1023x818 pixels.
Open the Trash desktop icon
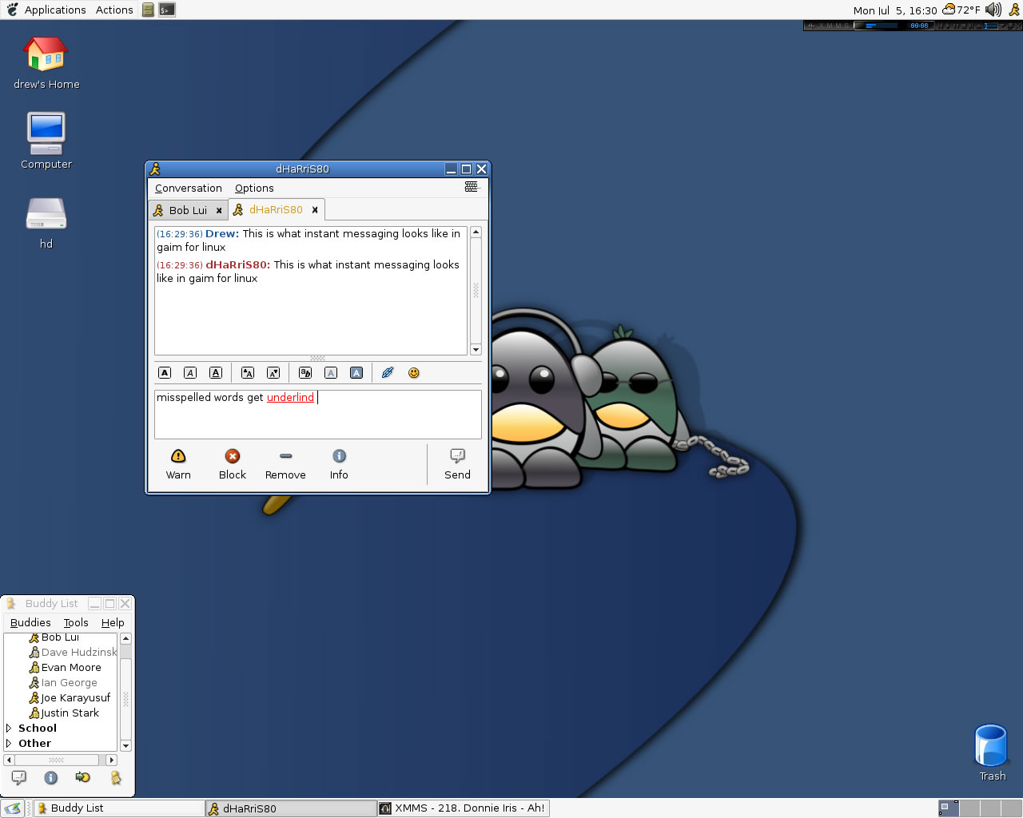(992, 752)
